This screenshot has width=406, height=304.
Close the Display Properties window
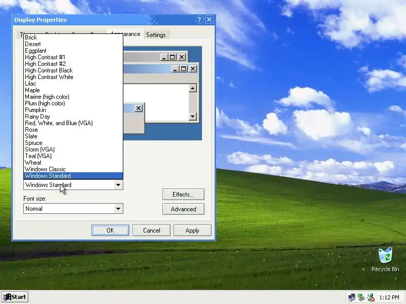(209, 20)
